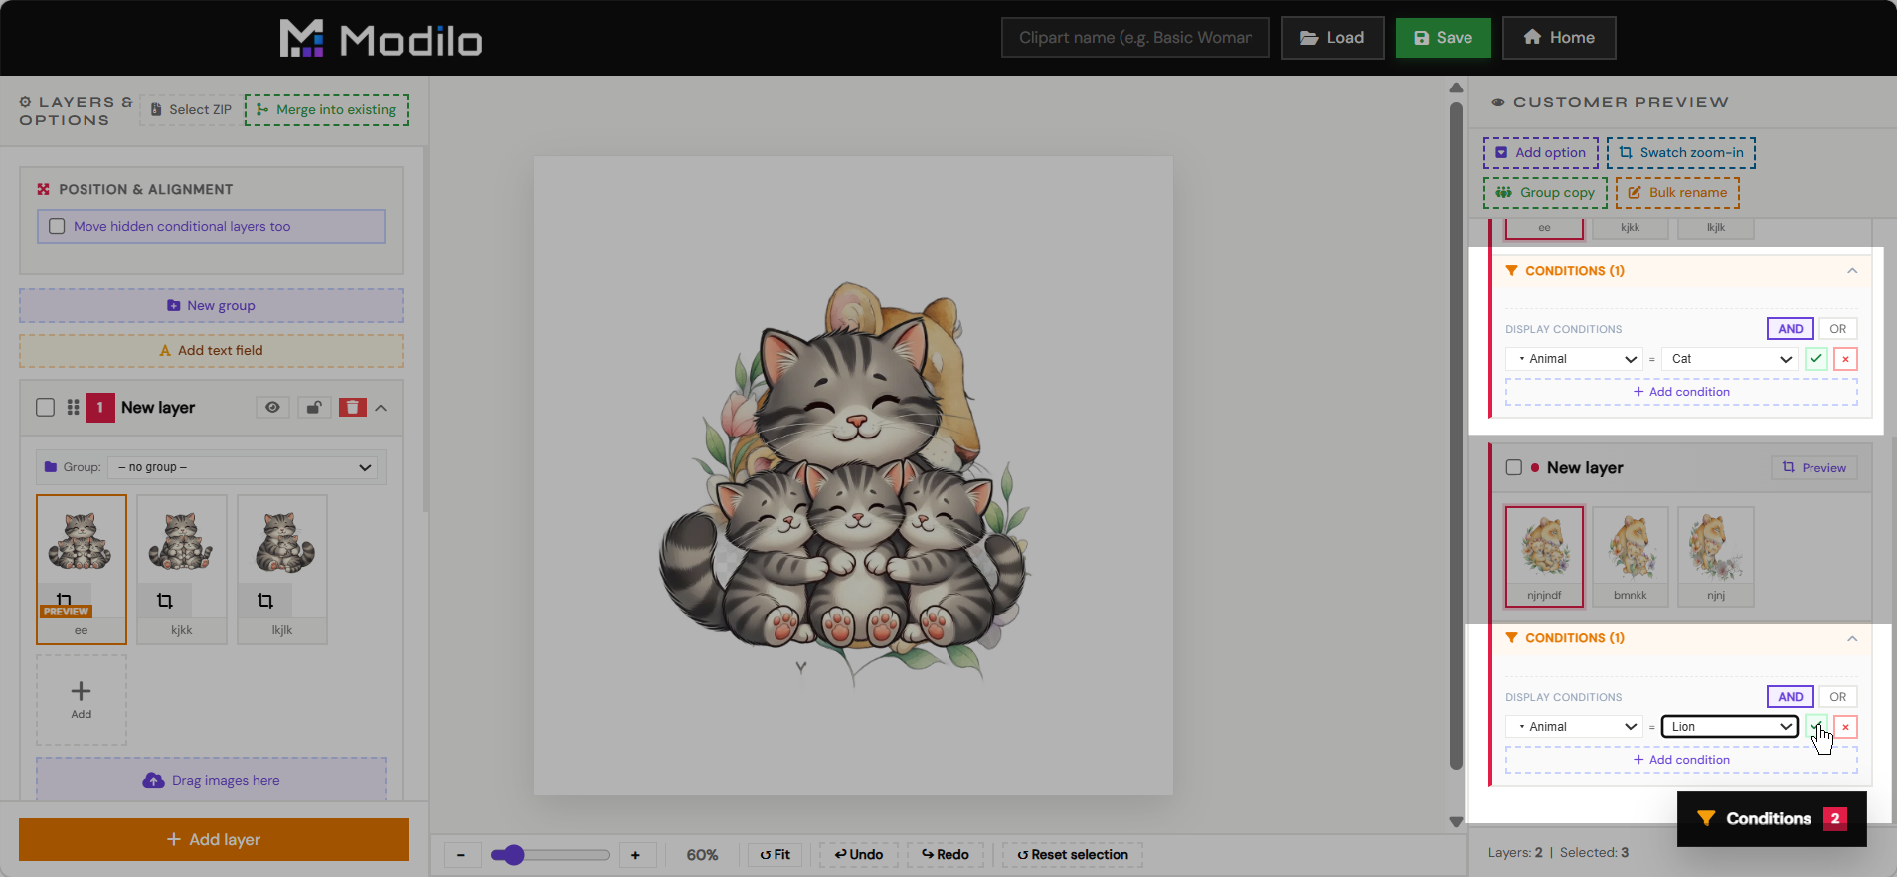Click the Drag images here dropzone
This screenshot has width=1897, height=877.
(211, 780)
